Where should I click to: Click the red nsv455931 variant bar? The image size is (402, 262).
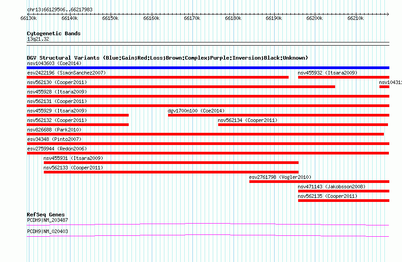tap(171, 163)
